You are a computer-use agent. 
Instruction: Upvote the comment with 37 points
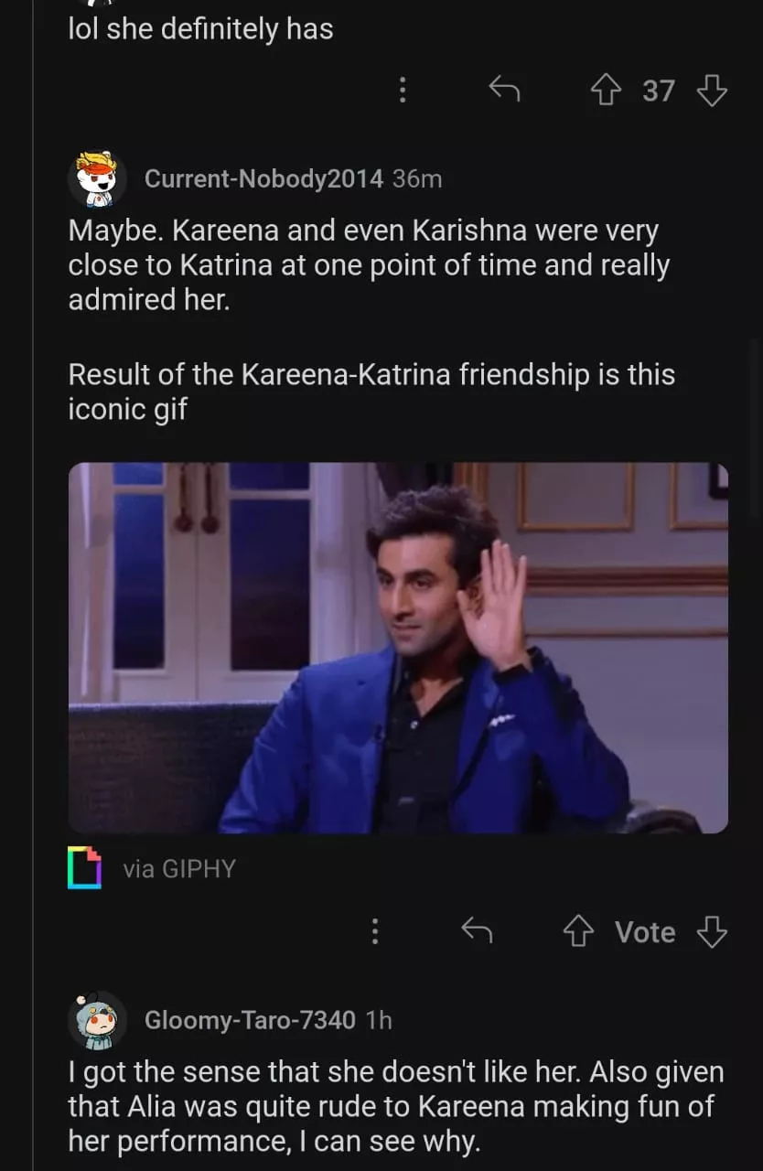click(605, 91)
